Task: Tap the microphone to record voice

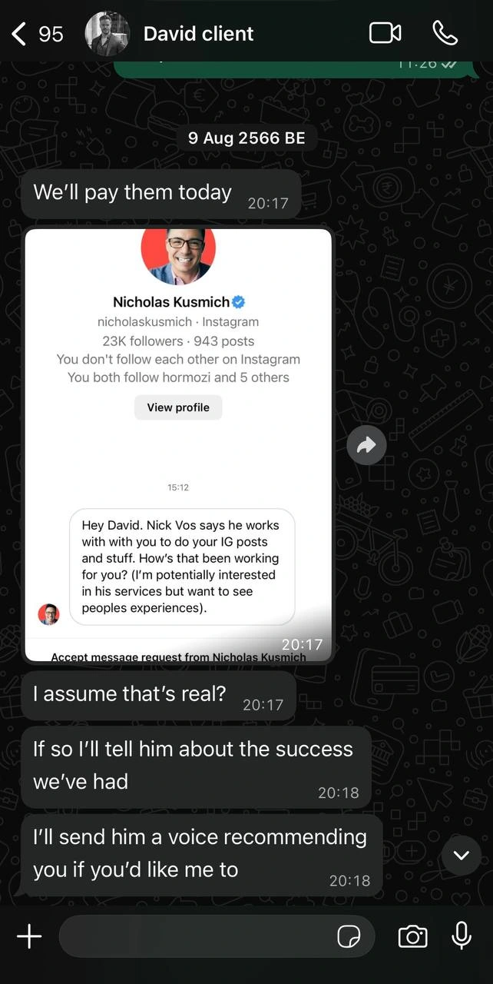Action: tap(462, 936)
